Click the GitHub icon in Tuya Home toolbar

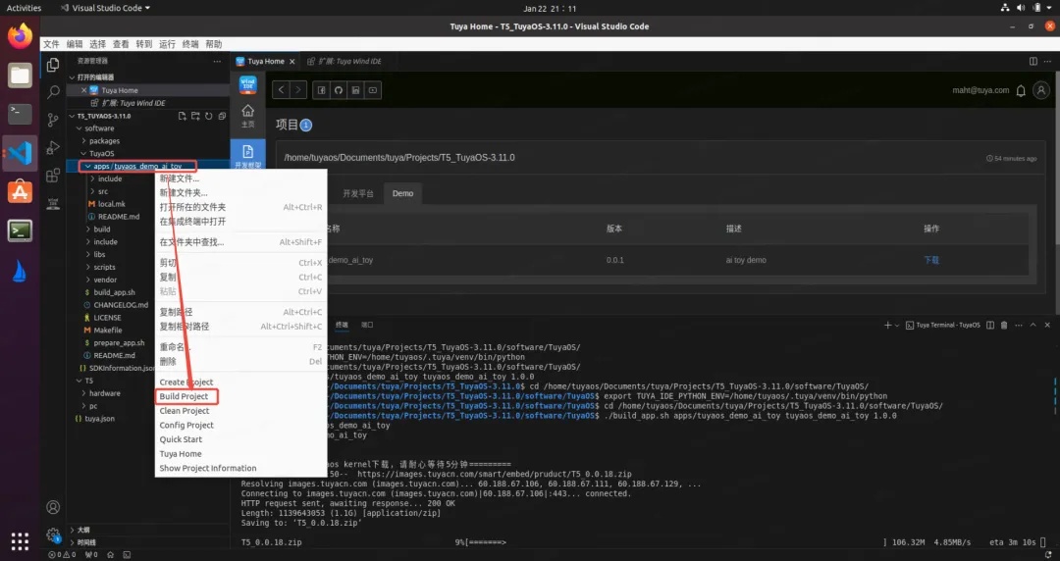(338, 90)
